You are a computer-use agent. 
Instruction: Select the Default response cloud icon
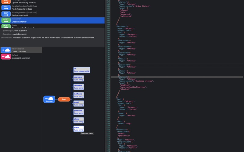pos(6,57)
